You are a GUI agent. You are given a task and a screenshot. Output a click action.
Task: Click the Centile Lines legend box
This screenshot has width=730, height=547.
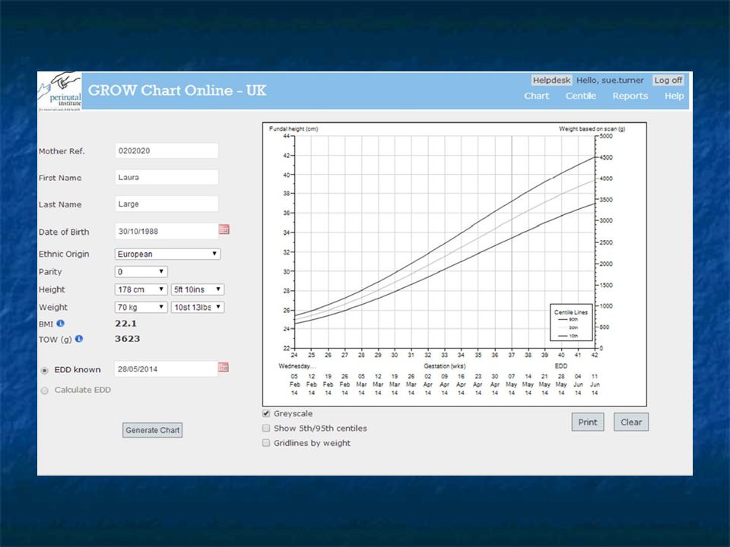[x=571, y=323]
